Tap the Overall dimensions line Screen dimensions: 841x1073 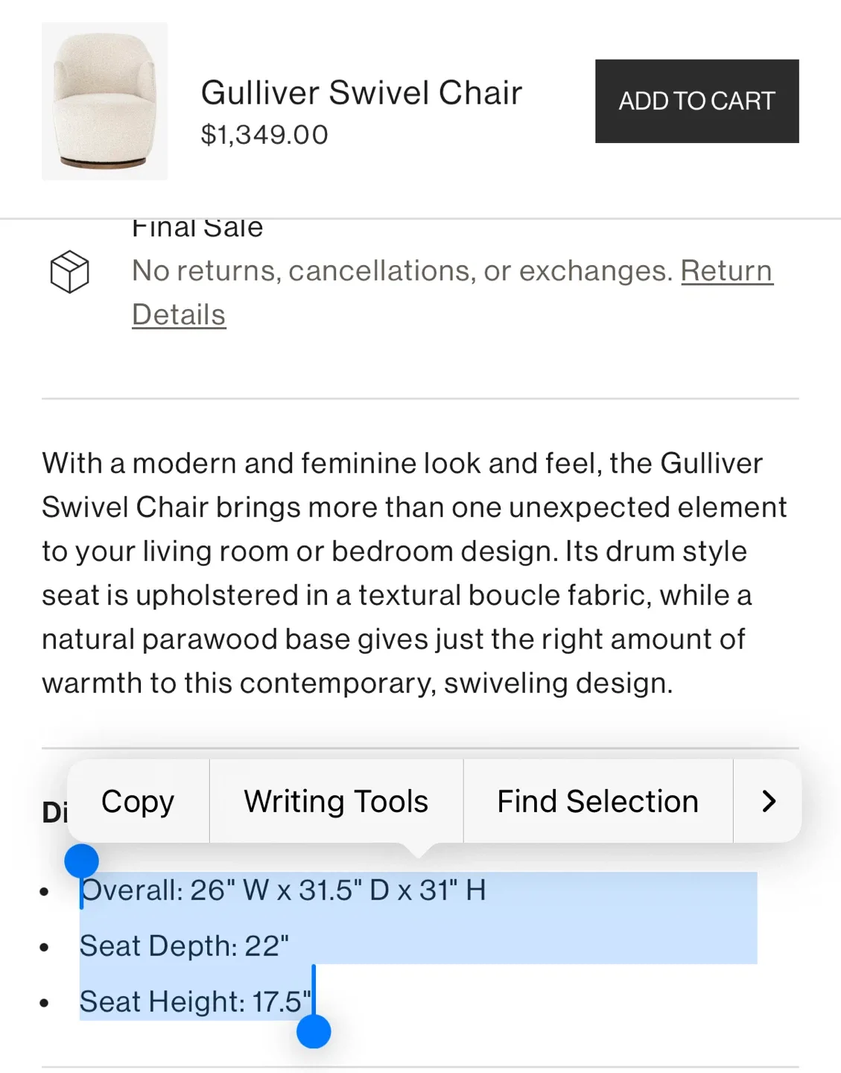283,890
